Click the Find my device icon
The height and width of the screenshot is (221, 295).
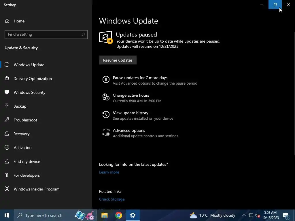7,161
